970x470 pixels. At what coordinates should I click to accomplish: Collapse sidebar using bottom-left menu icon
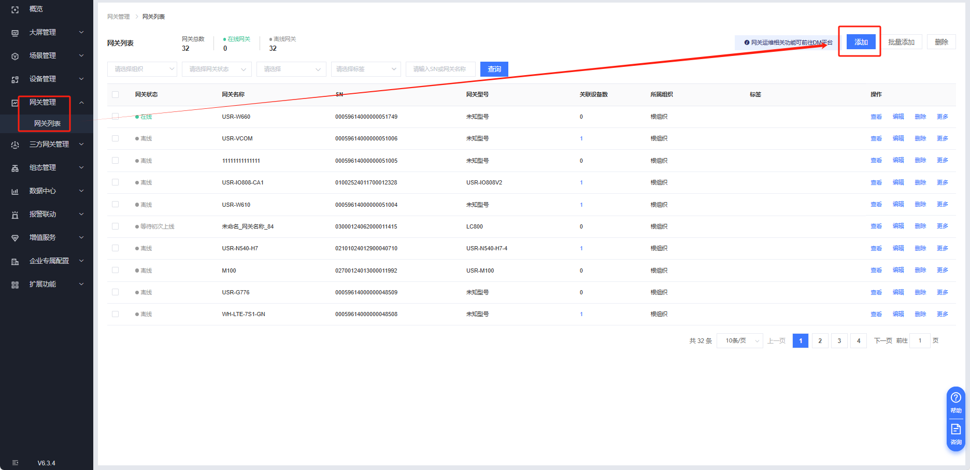point(15,463)
